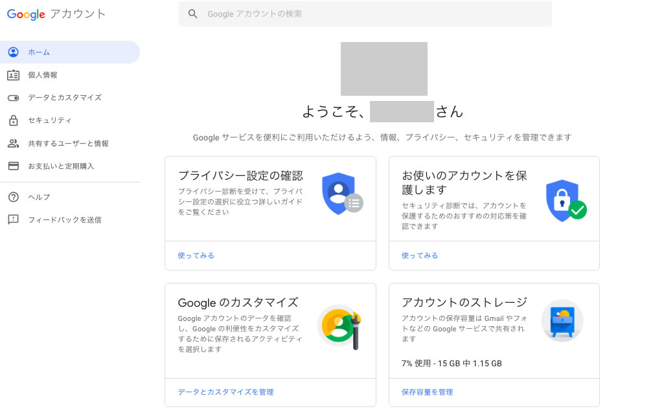The height and width of the screenshot is (420, 653).
Task: Click 使ってみる under account protection card
Action: (x=420, y=256)
